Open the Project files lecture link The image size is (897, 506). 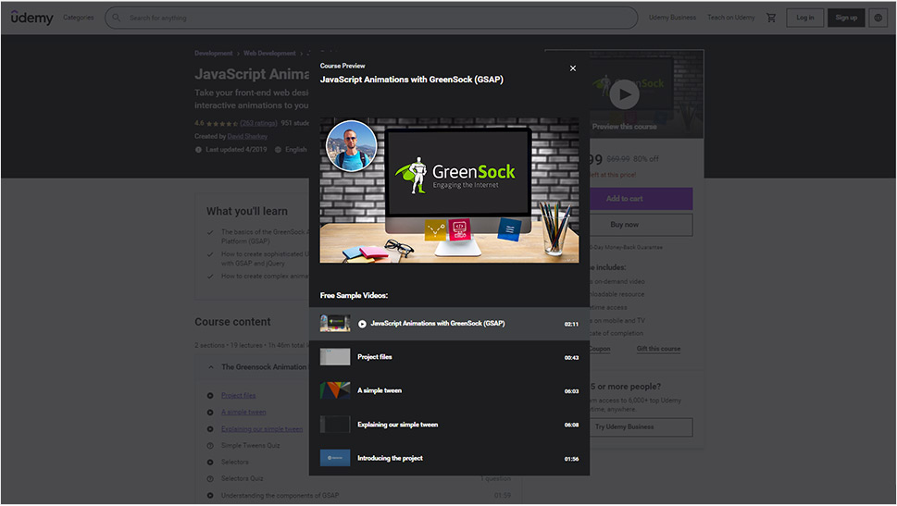click(239, 396)
